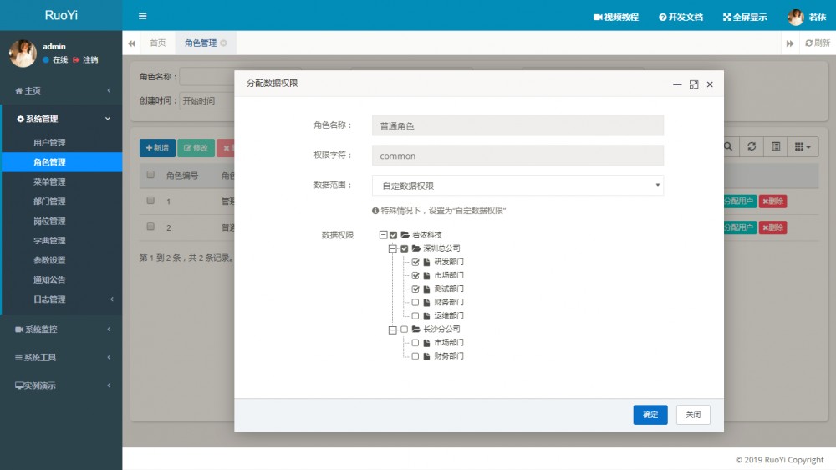This screenshot has height=470, width=836.
Task: Click the tab scroll-right double arrow
Action: click(790, 43)
